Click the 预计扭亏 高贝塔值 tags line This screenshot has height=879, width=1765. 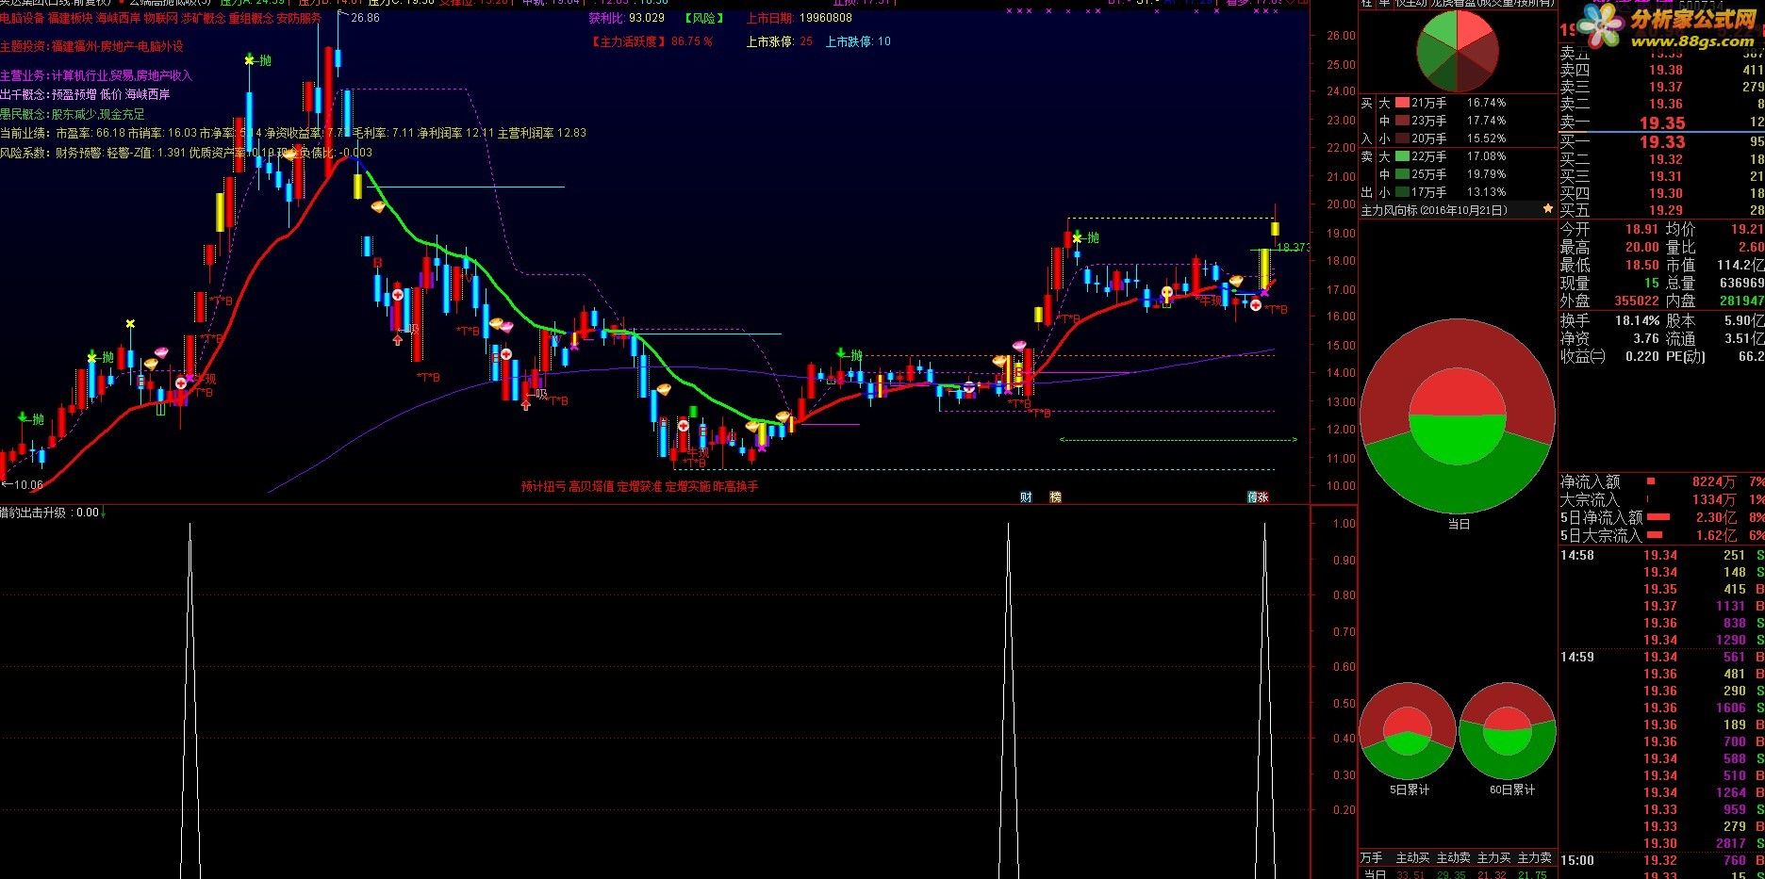pyautogui.click(x=639, y=487)
